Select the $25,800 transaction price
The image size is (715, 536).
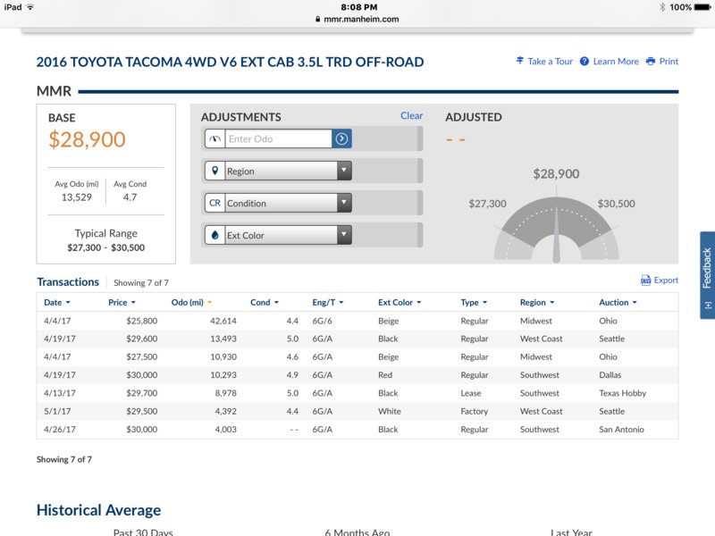pos(142,321)
